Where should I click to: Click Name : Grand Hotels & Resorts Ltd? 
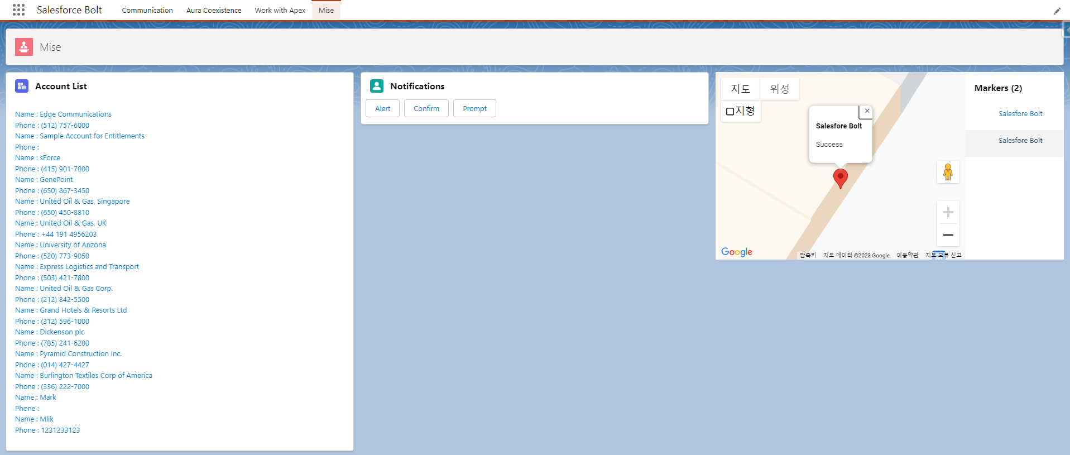point(71,310)
